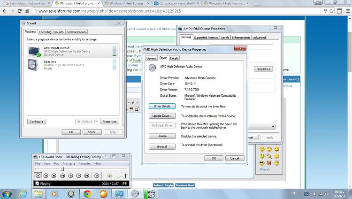The image size is (352, 199).
Task: Click the Submit Reply button
Action: (163, 185)
